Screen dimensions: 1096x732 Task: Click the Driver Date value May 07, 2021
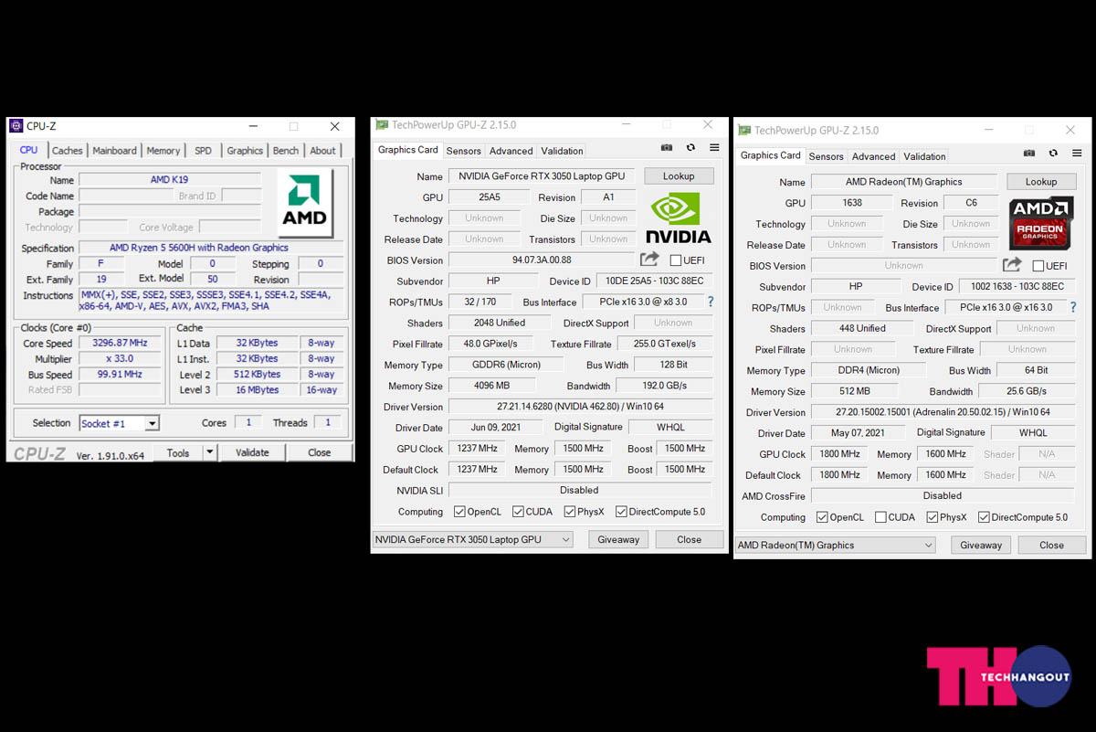click(x=858, y=433)
